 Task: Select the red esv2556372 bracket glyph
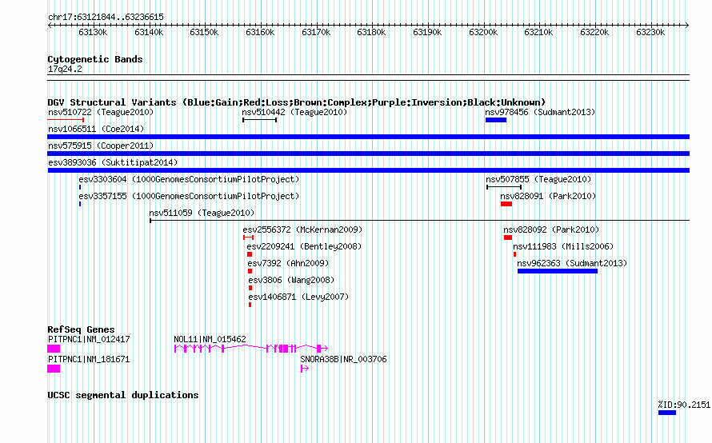(x=248, y=237)
